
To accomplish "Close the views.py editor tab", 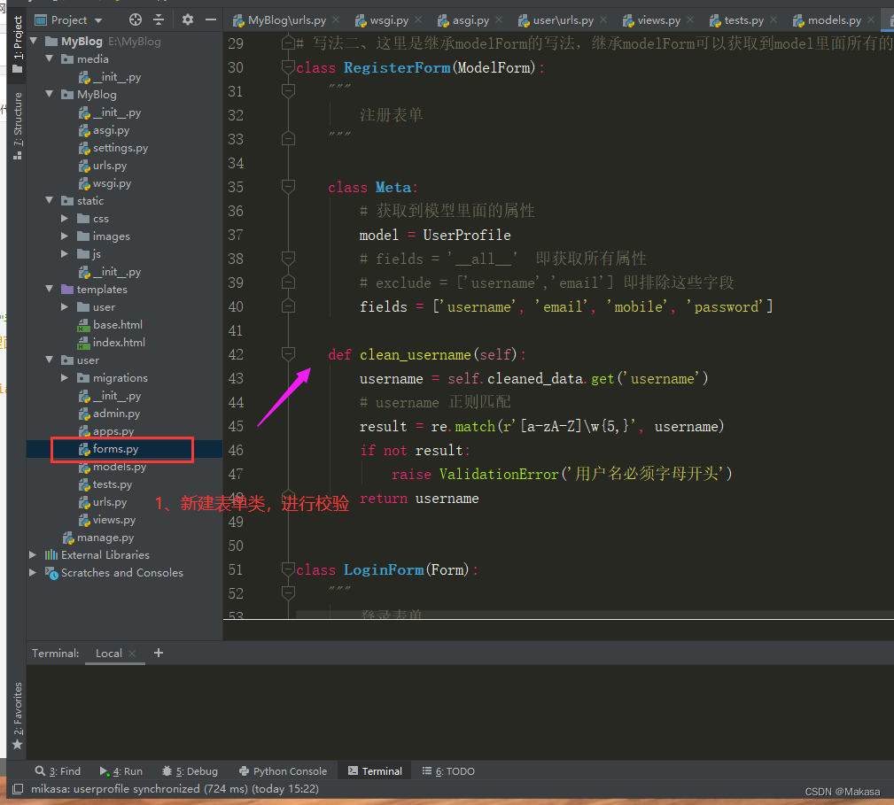I will 690,19.
